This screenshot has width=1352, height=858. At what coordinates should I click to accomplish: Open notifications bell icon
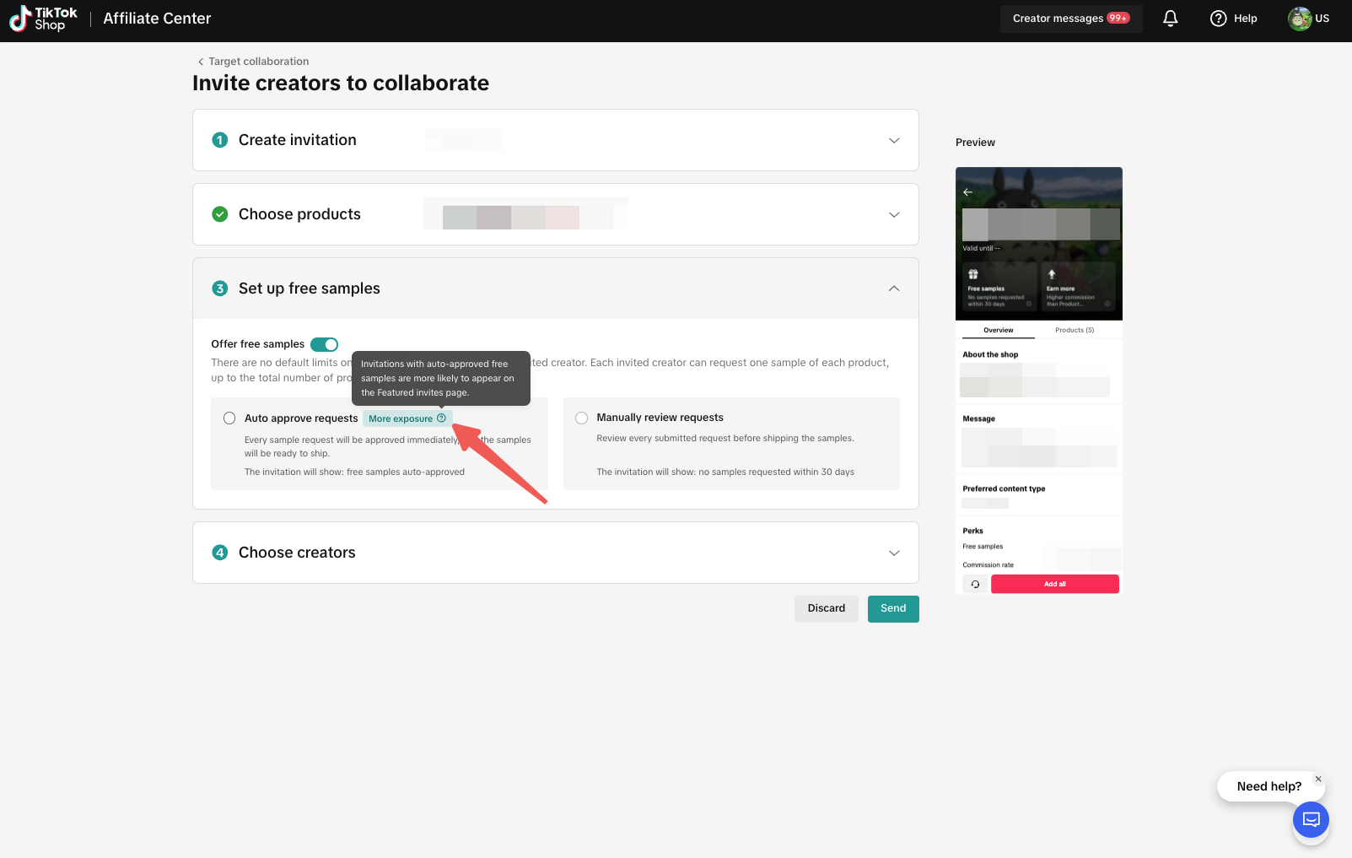1170,19
